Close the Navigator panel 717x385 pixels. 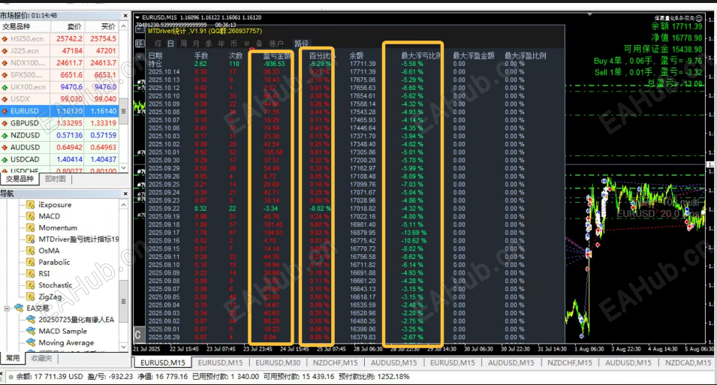pyautogui.click(x=124, y=194)
